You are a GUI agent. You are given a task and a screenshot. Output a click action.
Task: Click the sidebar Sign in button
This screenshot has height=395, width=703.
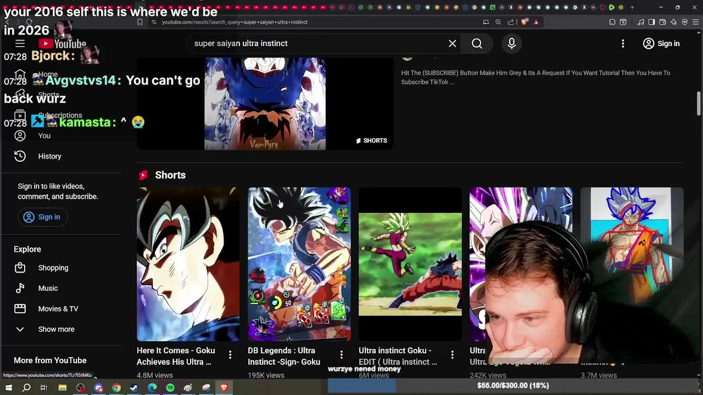click(x=42, y=217)
